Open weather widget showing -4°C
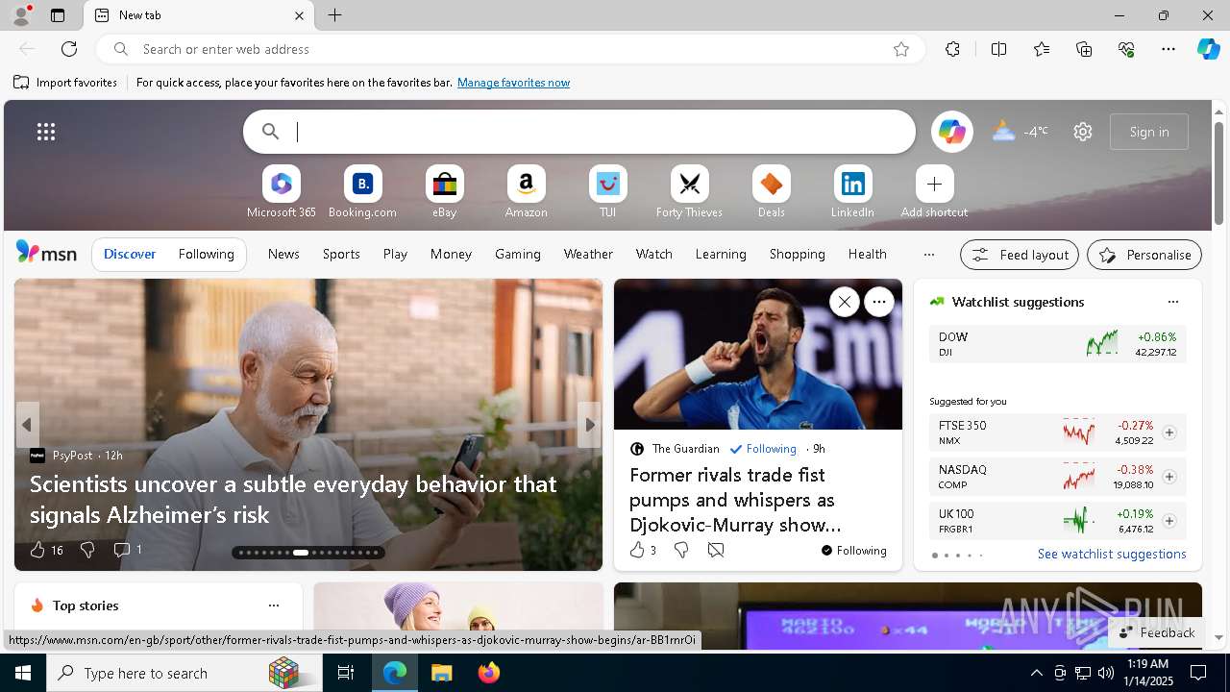 click(x=1020, y=132)
